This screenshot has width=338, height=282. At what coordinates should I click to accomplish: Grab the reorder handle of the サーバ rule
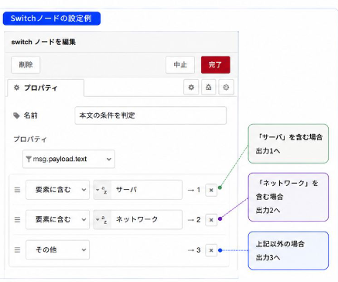pos(17,190)
